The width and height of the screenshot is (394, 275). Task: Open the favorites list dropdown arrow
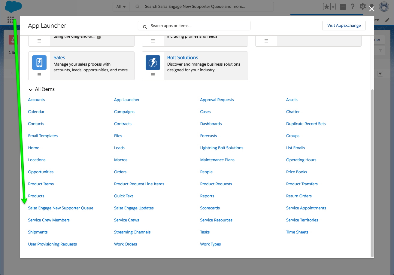click(333, 7)
